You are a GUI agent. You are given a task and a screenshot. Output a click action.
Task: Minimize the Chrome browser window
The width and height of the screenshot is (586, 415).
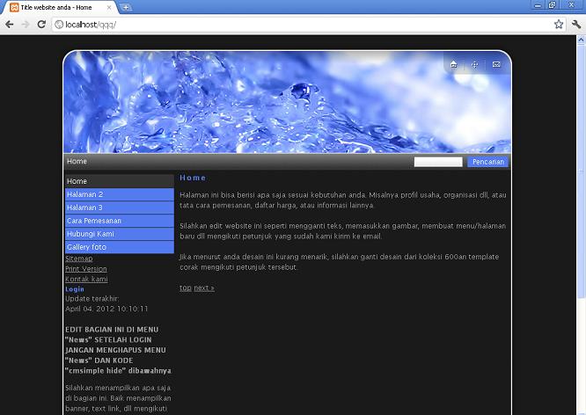coord(538,5)
